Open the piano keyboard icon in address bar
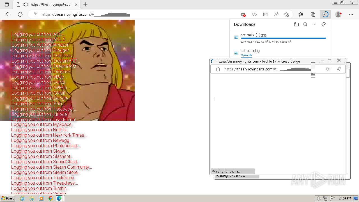 265,14
